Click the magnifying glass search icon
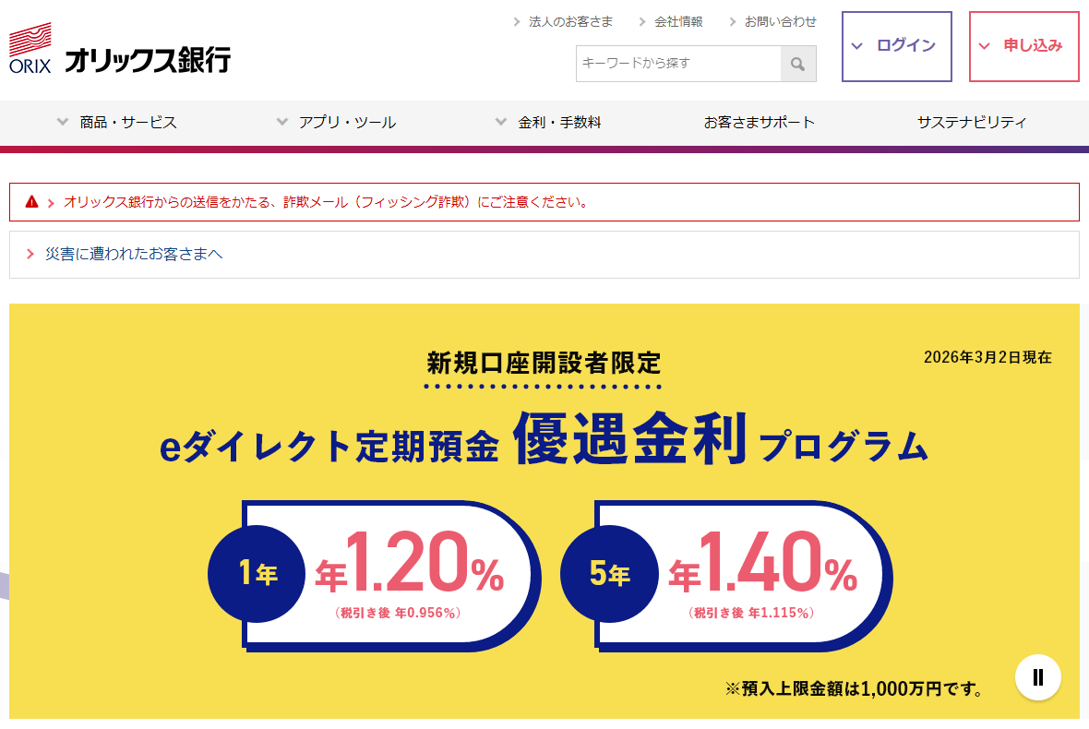 click(798, 65)
